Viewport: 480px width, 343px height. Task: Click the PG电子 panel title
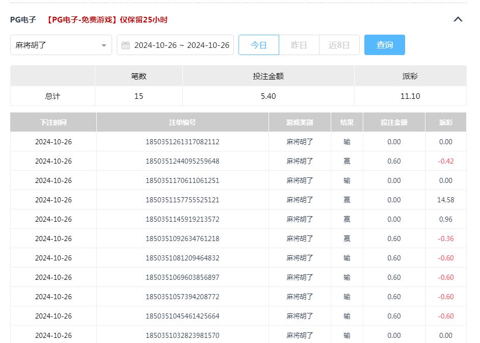23,19
